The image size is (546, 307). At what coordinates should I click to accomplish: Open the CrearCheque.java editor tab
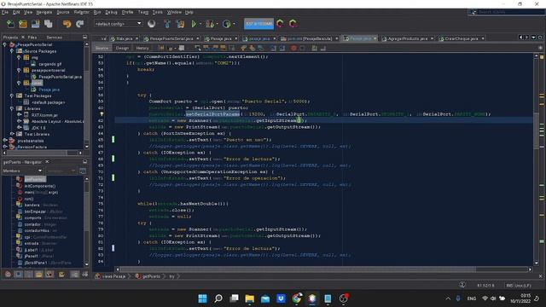click(x=461, y=38)
